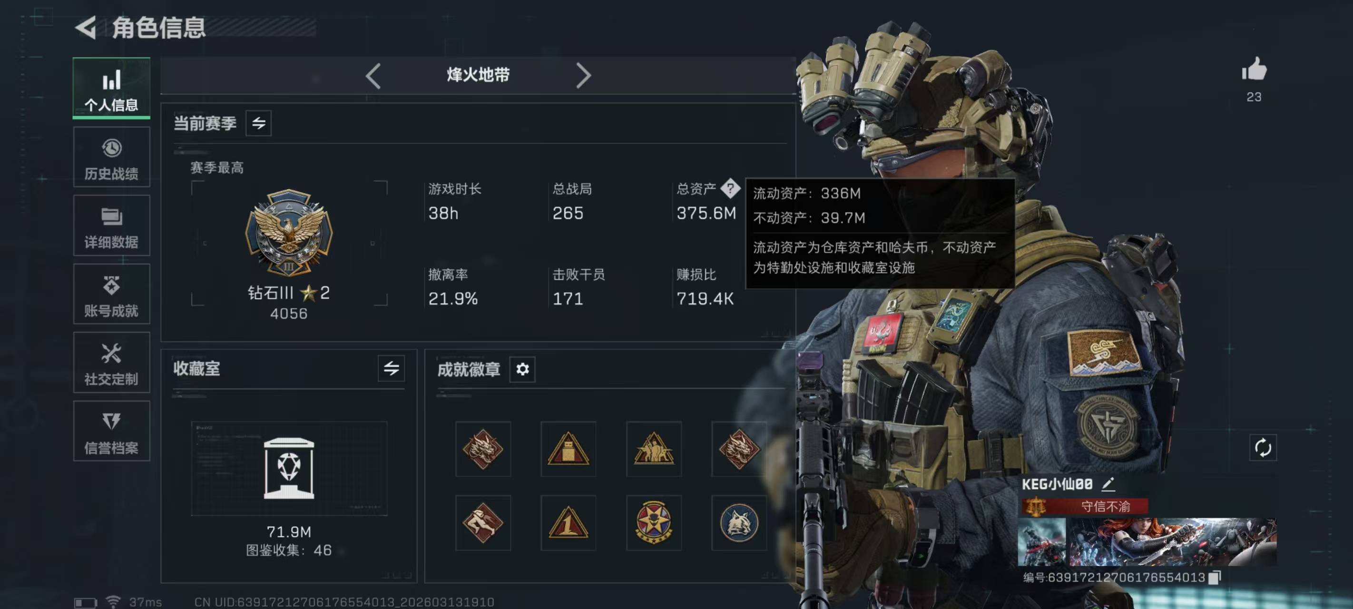Open the 历史战绩 tab
Screen dimensions: 1353x609
click(111, 157)
